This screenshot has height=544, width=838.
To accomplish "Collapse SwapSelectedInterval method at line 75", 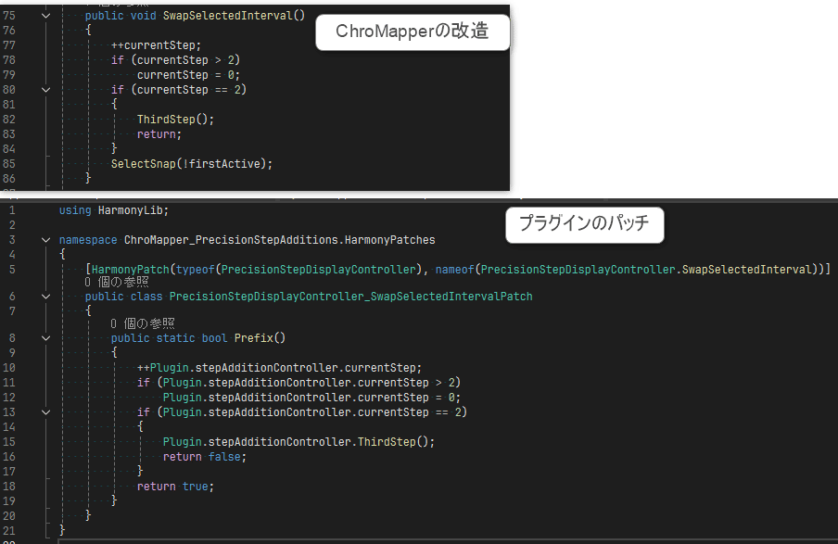I will point(46,16).
